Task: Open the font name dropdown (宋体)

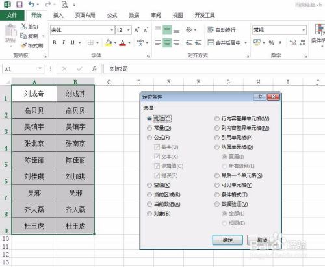Action: point(112,30)
